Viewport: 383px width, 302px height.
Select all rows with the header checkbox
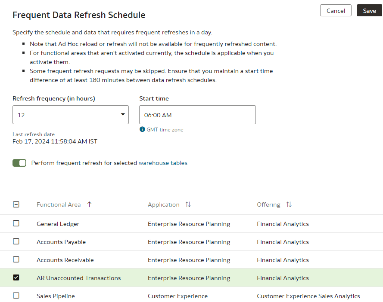[x=16, y=204]
